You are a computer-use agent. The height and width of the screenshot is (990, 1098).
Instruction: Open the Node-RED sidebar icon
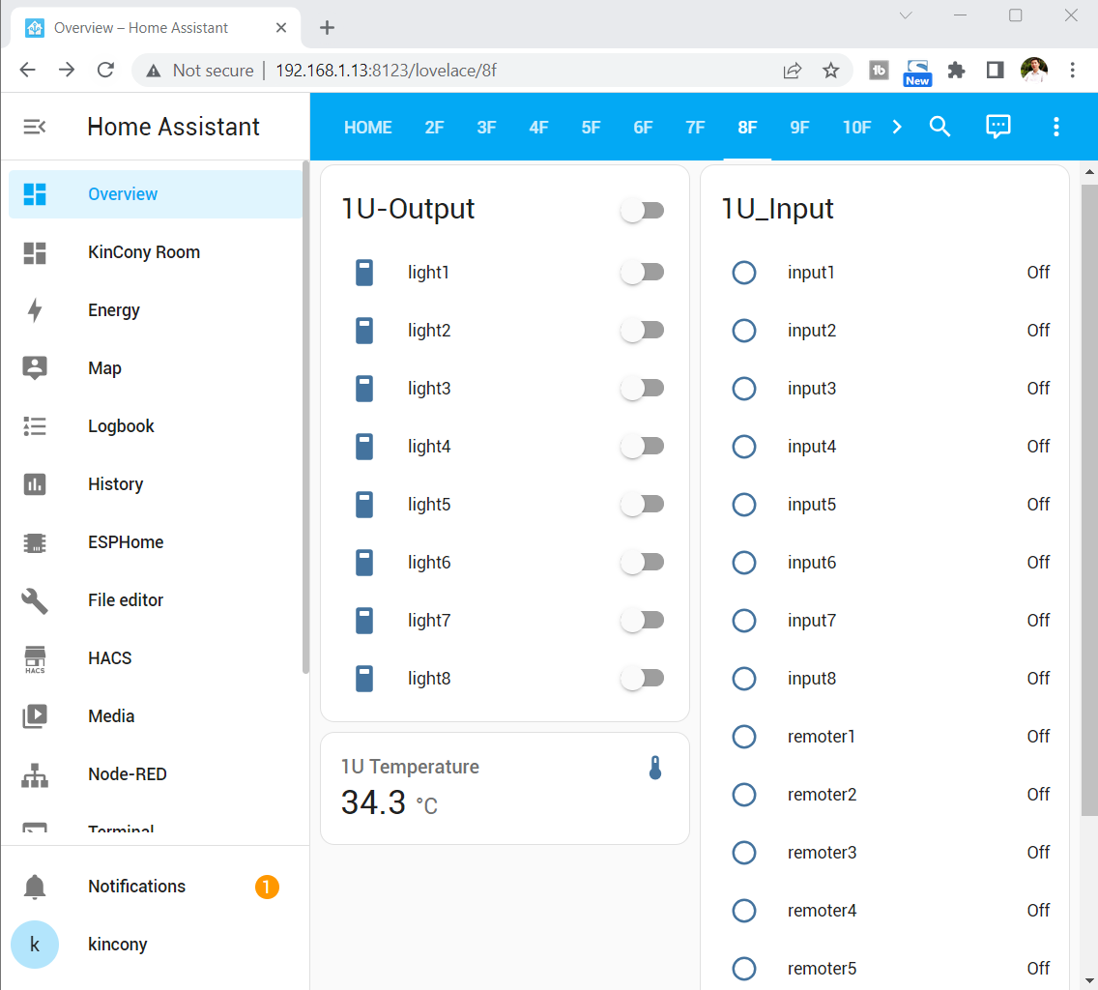click(35, 774)
